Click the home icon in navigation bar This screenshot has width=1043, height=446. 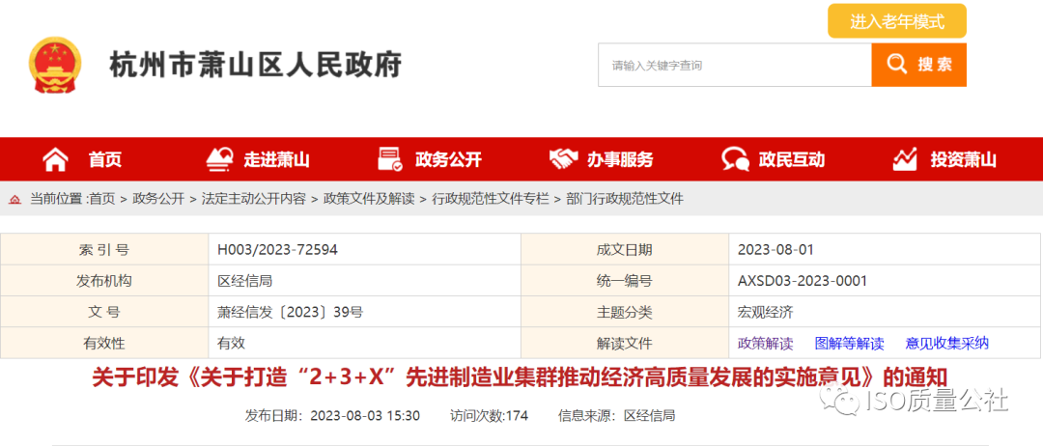click(x=55, y=159)
